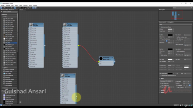Image resolution: width=193 pixels, height=108 pixels.
Task: Open the Options menu
Action: pyautogui.click(x=25, y=5)
